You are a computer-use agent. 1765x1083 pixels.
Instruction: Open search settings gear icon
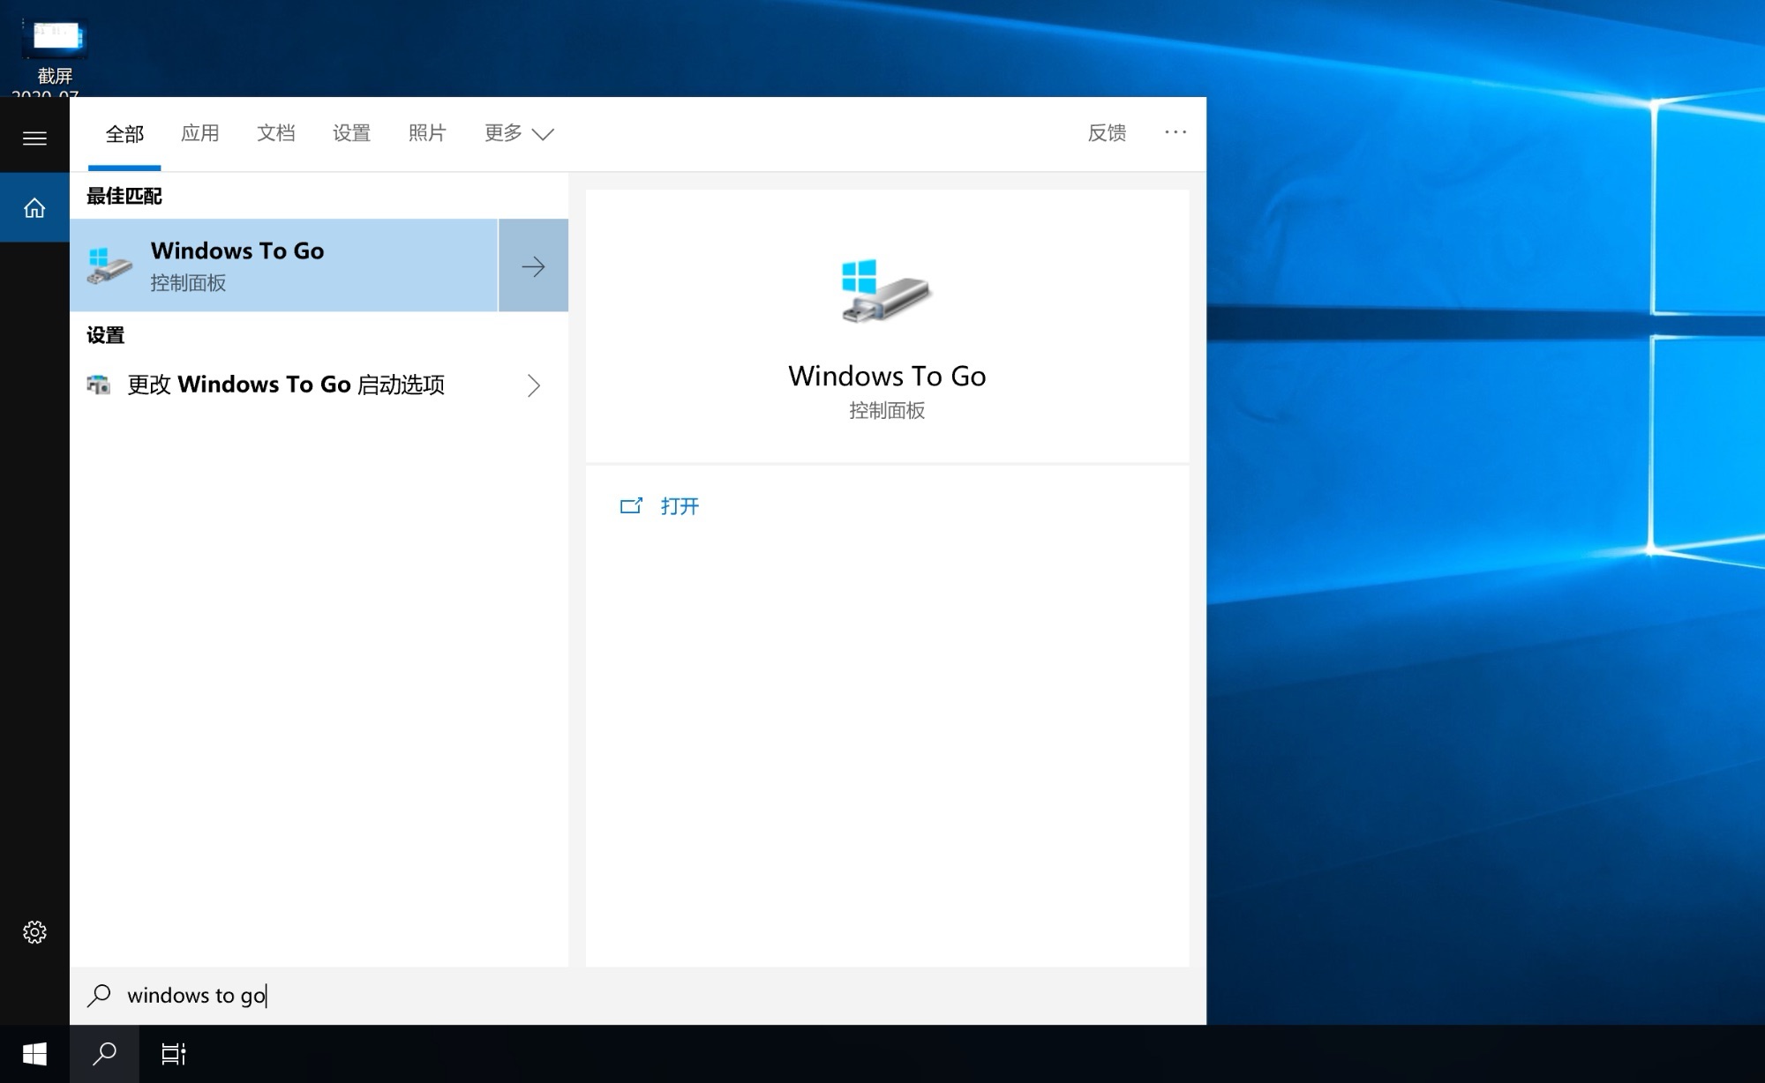point(34,932)
